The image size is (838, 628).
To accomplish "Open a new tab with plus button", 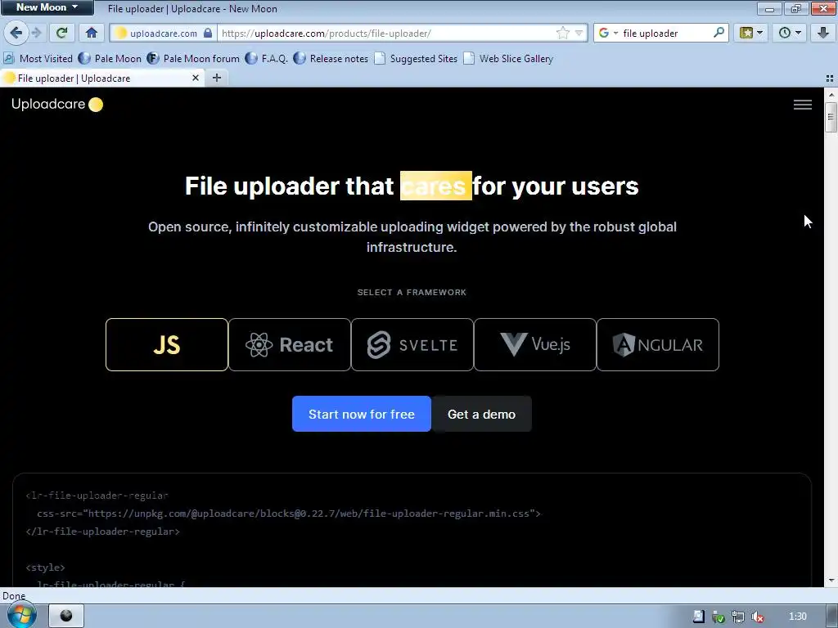I will click(216, 78).
